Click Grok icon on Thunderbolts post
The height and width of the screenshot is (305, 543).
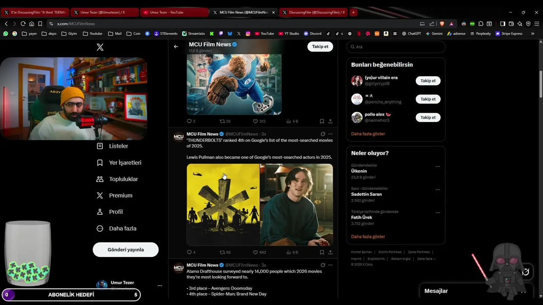tap(323, 134)
